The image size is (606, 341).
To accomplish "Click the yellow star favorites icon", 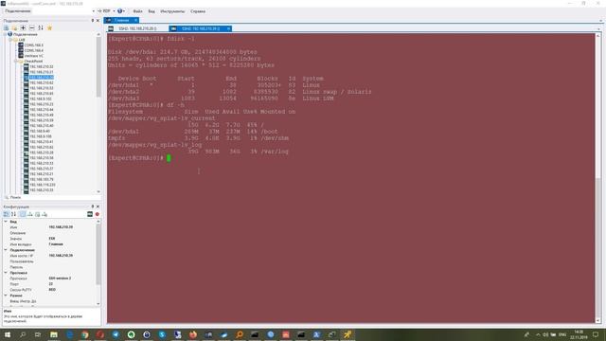I will coord(49,27).
